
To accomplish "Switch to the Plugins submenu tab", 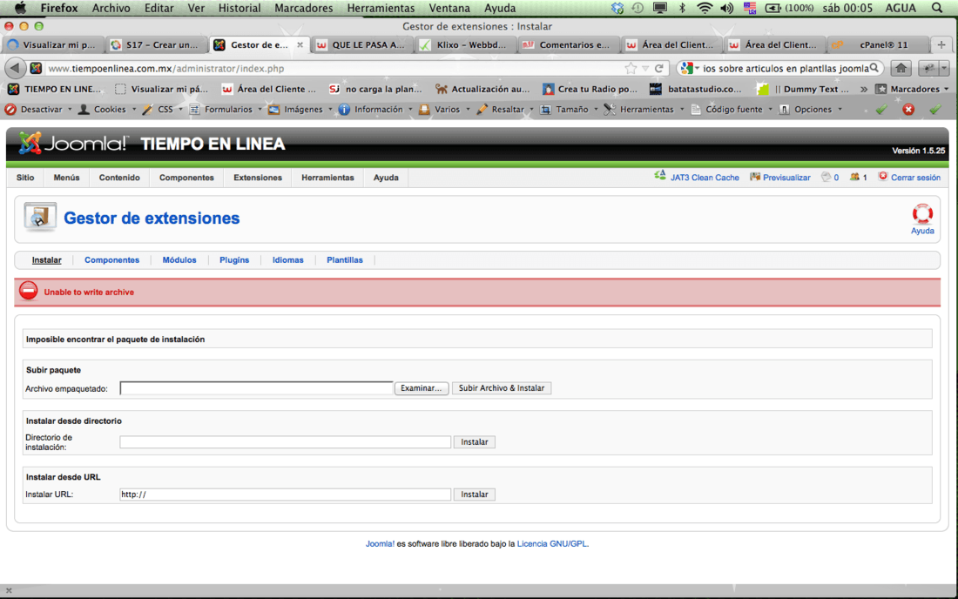I will click(x=234, y=260).
